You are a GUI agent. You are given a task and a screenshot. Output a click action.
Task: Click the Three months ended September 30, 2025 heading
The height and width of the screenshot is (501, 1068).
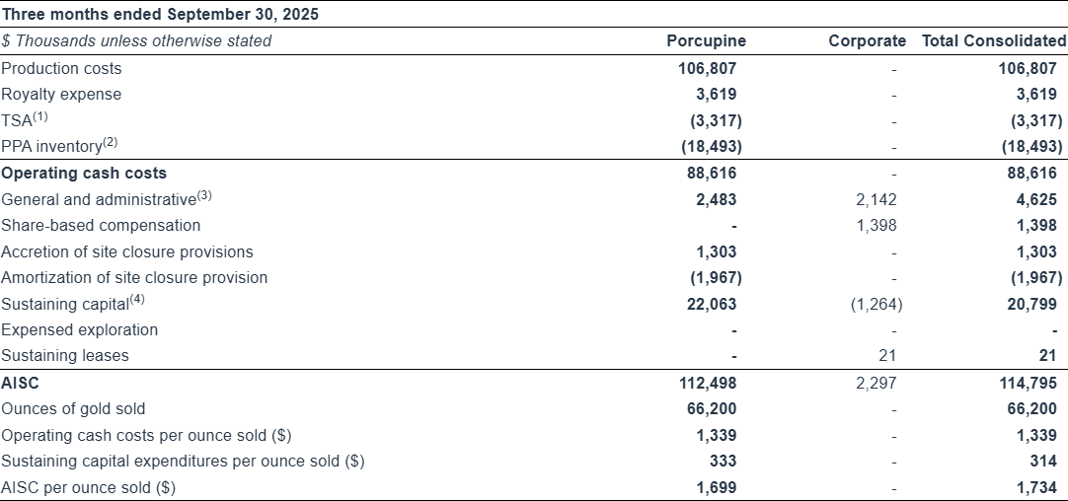click(160, 15)
